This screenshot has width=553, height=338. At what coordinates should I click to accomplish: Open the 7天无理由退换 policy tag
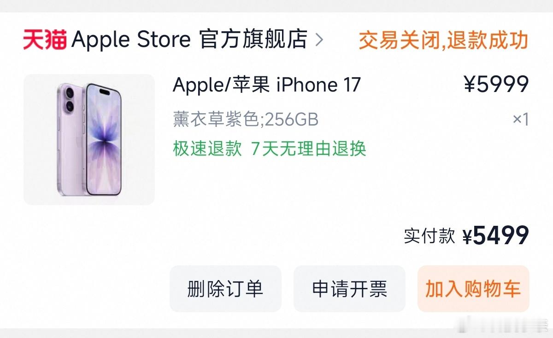[309, 149]
